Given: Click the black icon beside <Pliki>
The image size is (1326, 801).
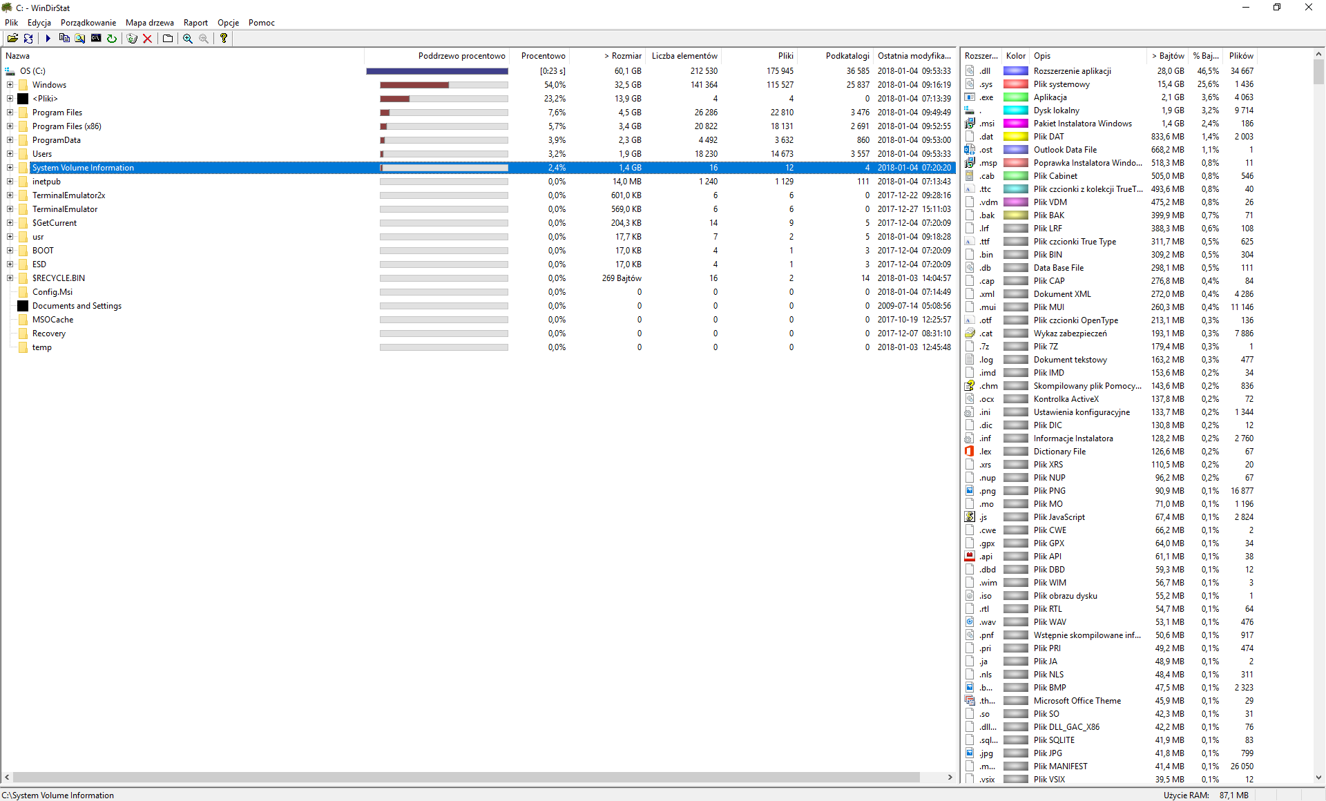Looking at the screenshot, I should click(x=23, y=99).
